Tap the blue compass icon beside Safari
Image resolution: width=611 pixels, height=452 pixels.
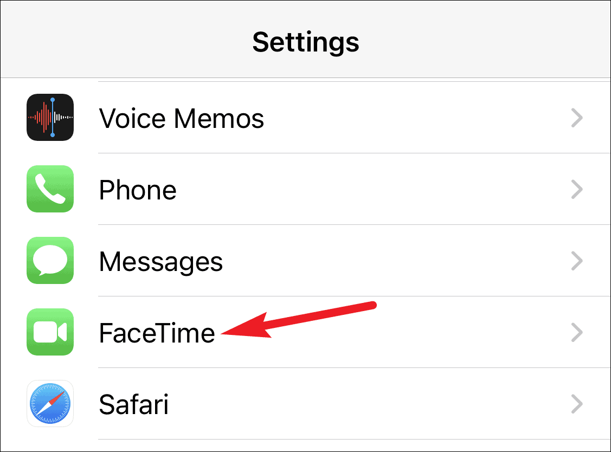click(x=50, y=404)
